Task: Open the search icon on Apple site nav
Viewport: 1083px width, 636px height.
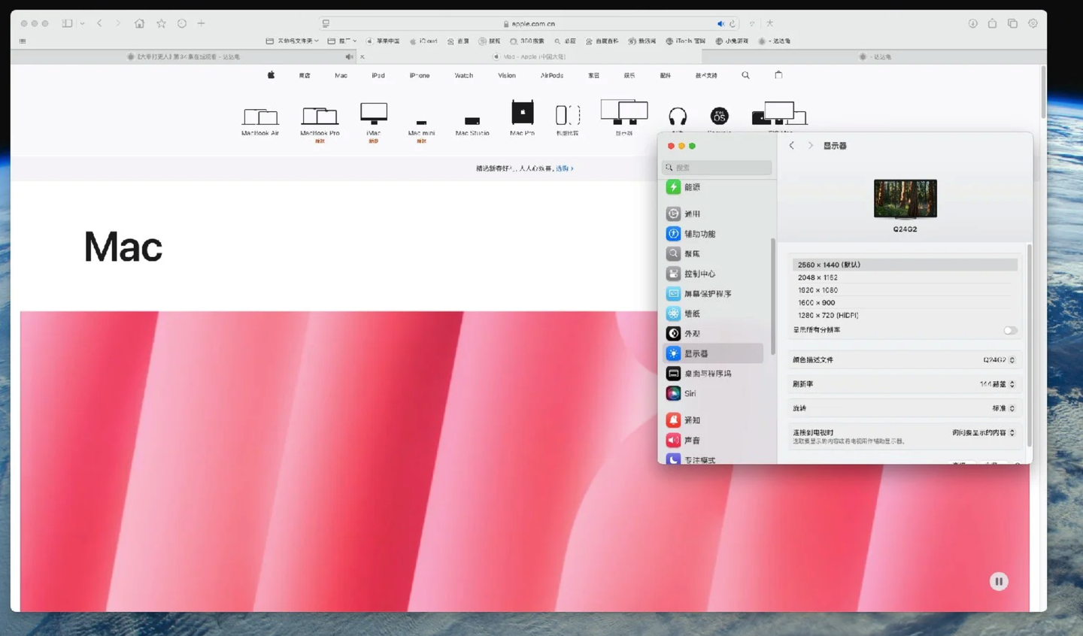Action: (745, 75)
